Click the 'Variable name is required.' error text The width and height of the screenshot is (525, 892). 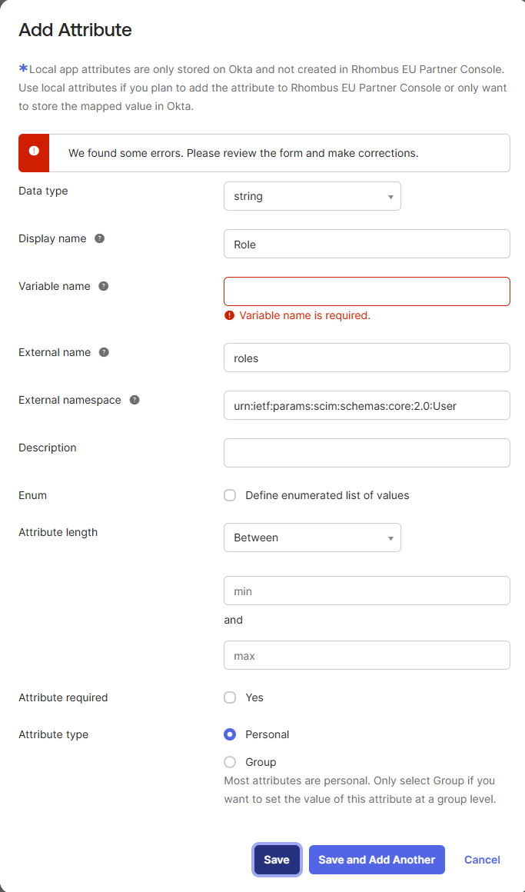pos(305,316)
